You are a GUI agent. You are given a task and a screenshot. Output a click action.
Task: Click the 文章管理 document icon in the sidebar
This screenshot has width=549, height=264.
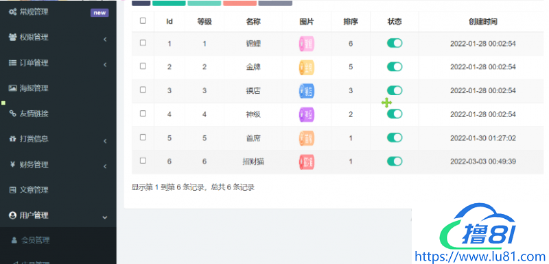tap(12, 190)
